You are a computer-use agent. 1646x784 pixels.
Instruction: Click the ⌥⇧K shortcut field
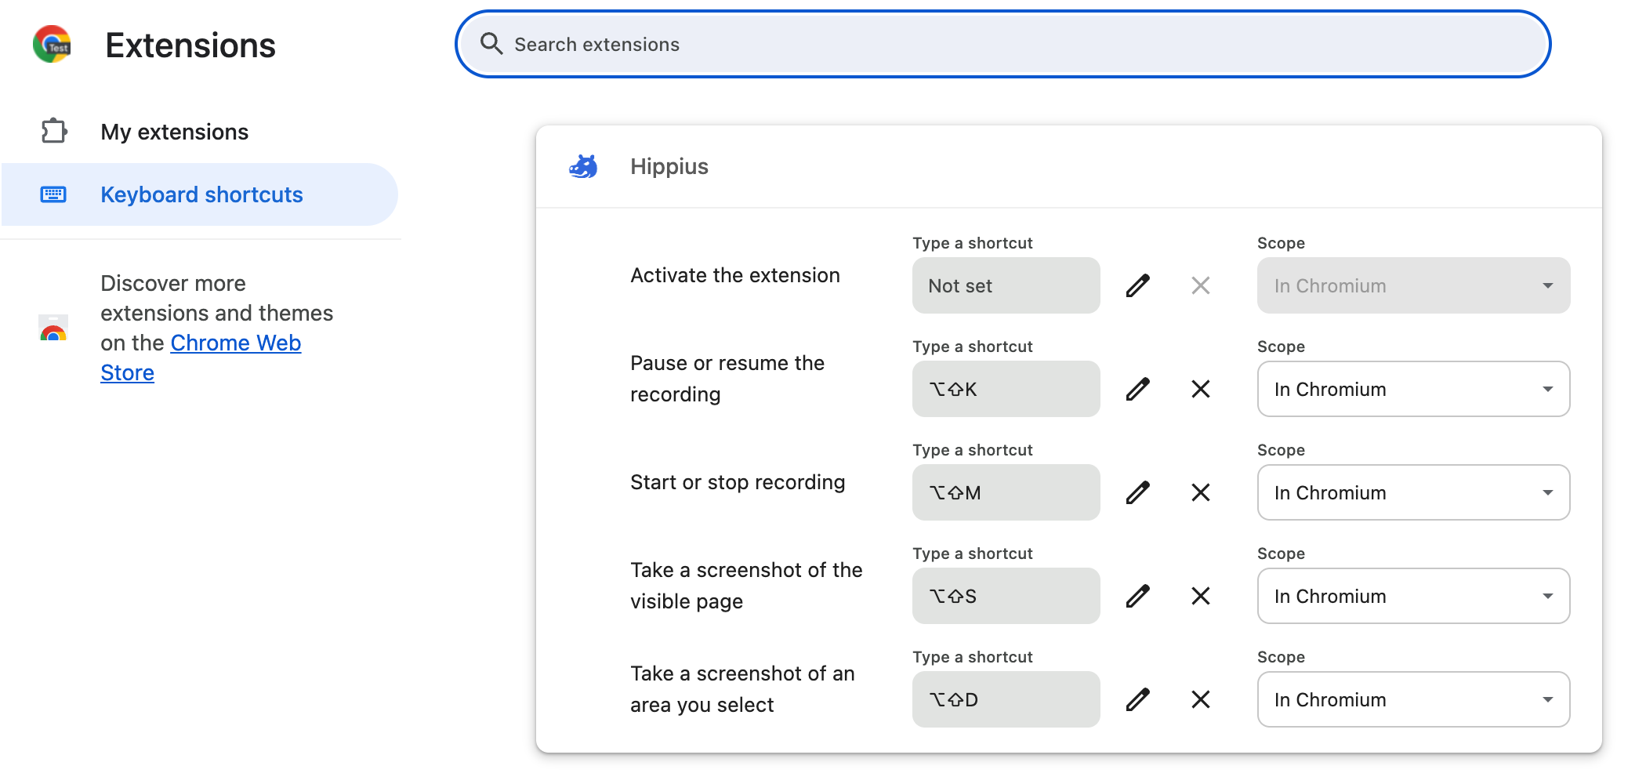pyautogui.click(x=1006, y=389)
